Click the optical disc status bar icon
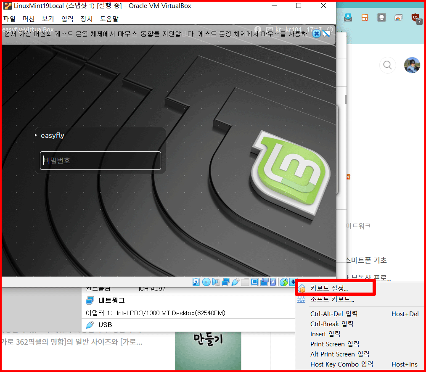This screenshot has width=426, height=372. [206, 282]
